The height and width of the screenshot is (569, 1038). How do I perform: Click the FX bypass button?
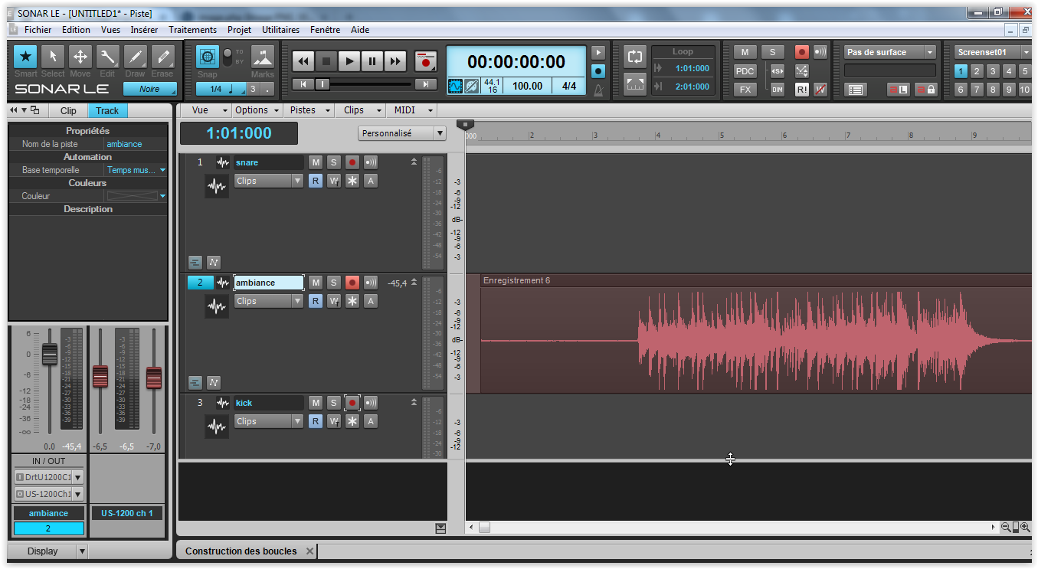point(745,90)
